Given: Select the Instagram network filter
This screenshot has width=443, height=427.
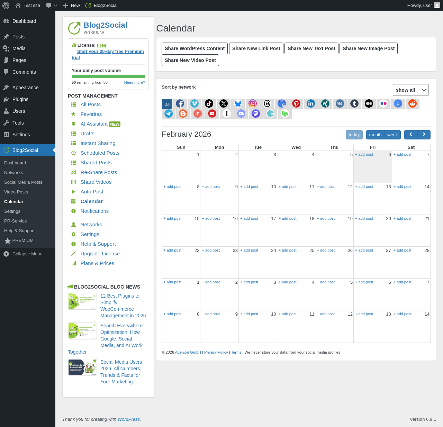Looking at the screenshot, I should coord(253,103).
